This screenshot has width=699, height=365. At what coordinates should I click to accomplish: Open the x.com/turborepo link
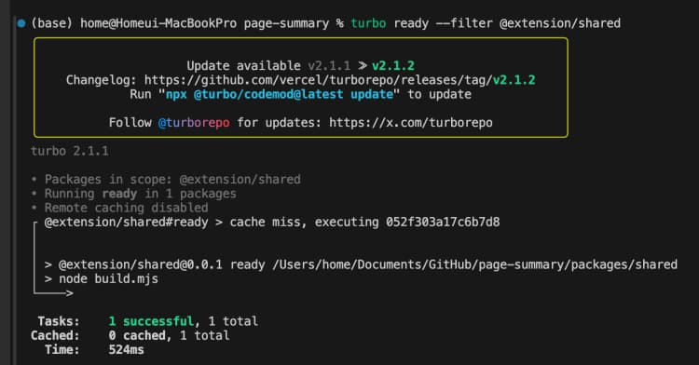coord(411,122)
